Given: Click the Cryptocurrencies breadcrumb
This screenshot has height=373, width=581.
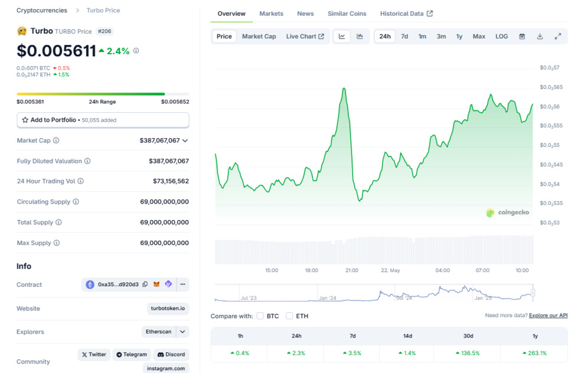Looking at the screenshot, I should (x=42, y=11).
